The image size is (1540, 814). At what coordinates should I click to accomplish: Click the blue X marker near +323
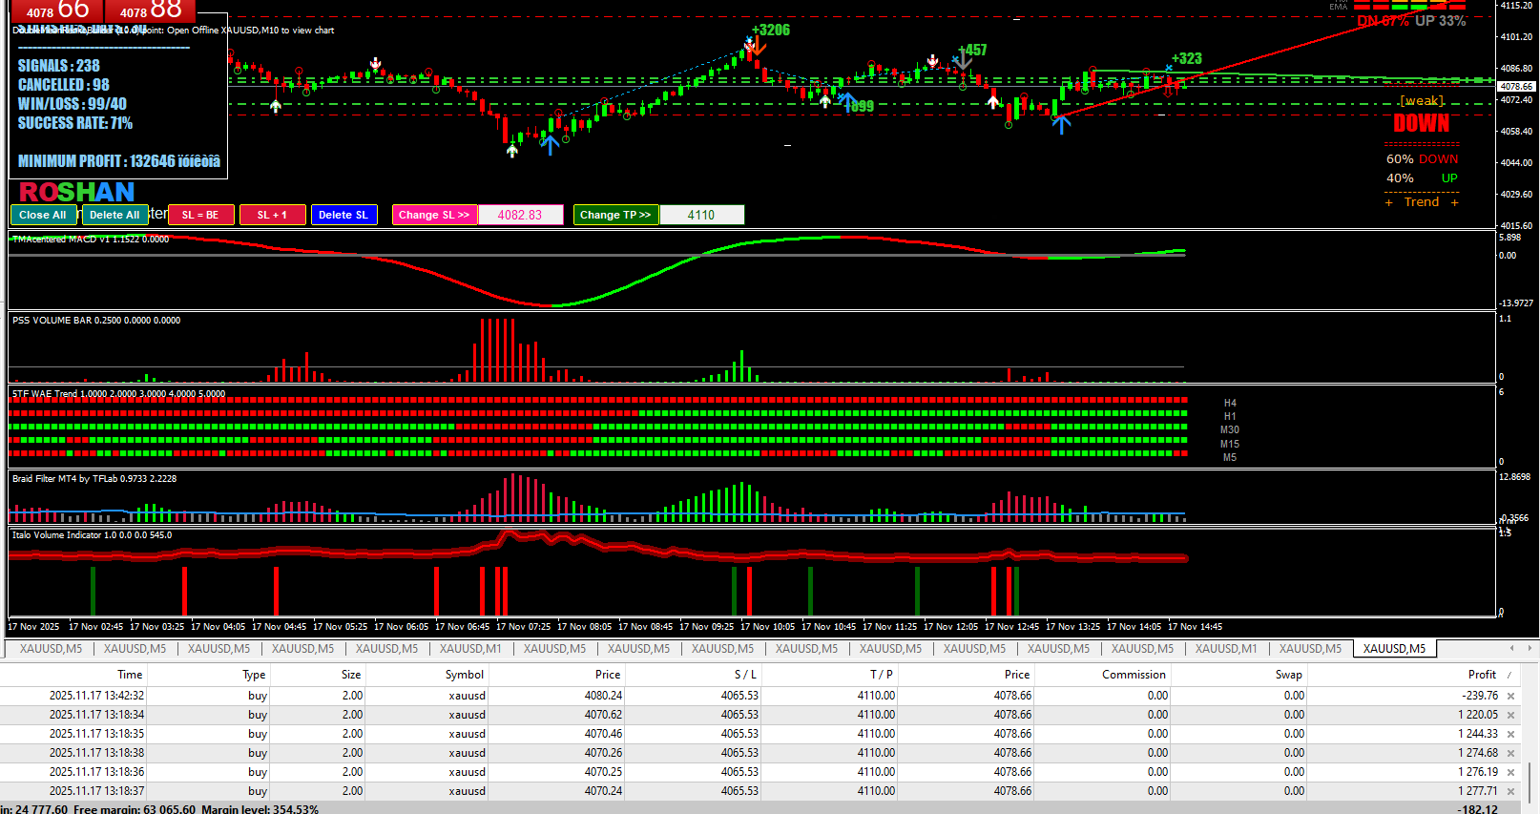[1169, 69]
